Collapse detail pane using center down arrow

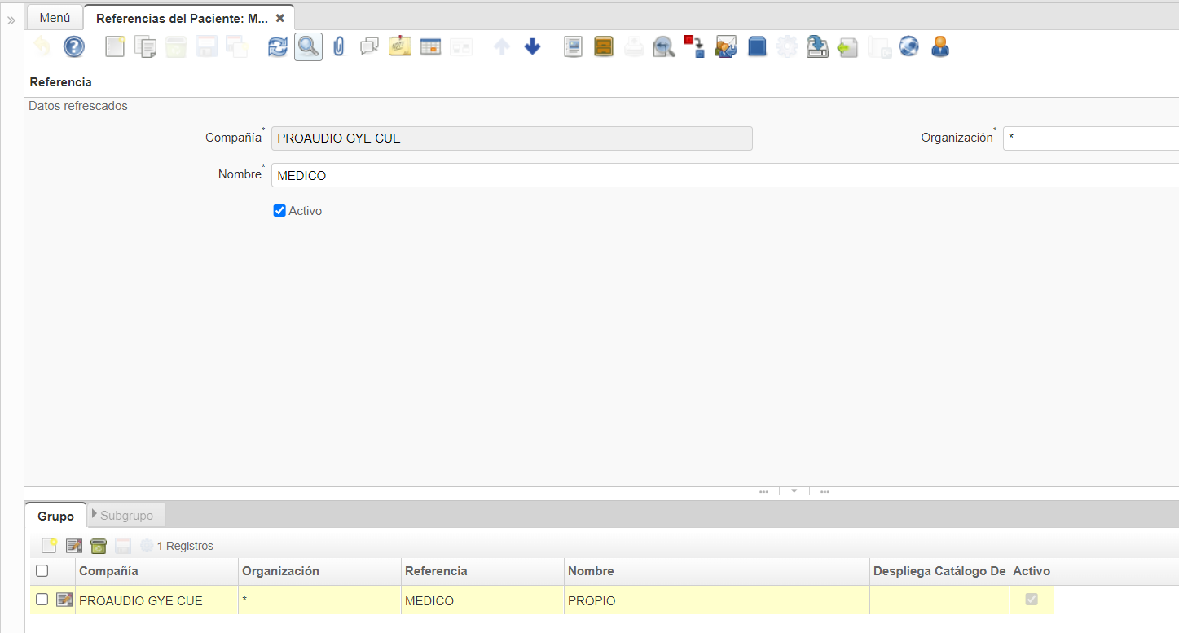[x=794, y=491]
